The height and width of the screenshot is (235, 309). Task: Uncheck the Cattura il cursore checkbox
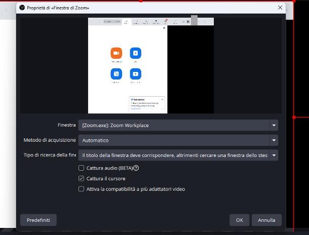(x=81, y=178)
